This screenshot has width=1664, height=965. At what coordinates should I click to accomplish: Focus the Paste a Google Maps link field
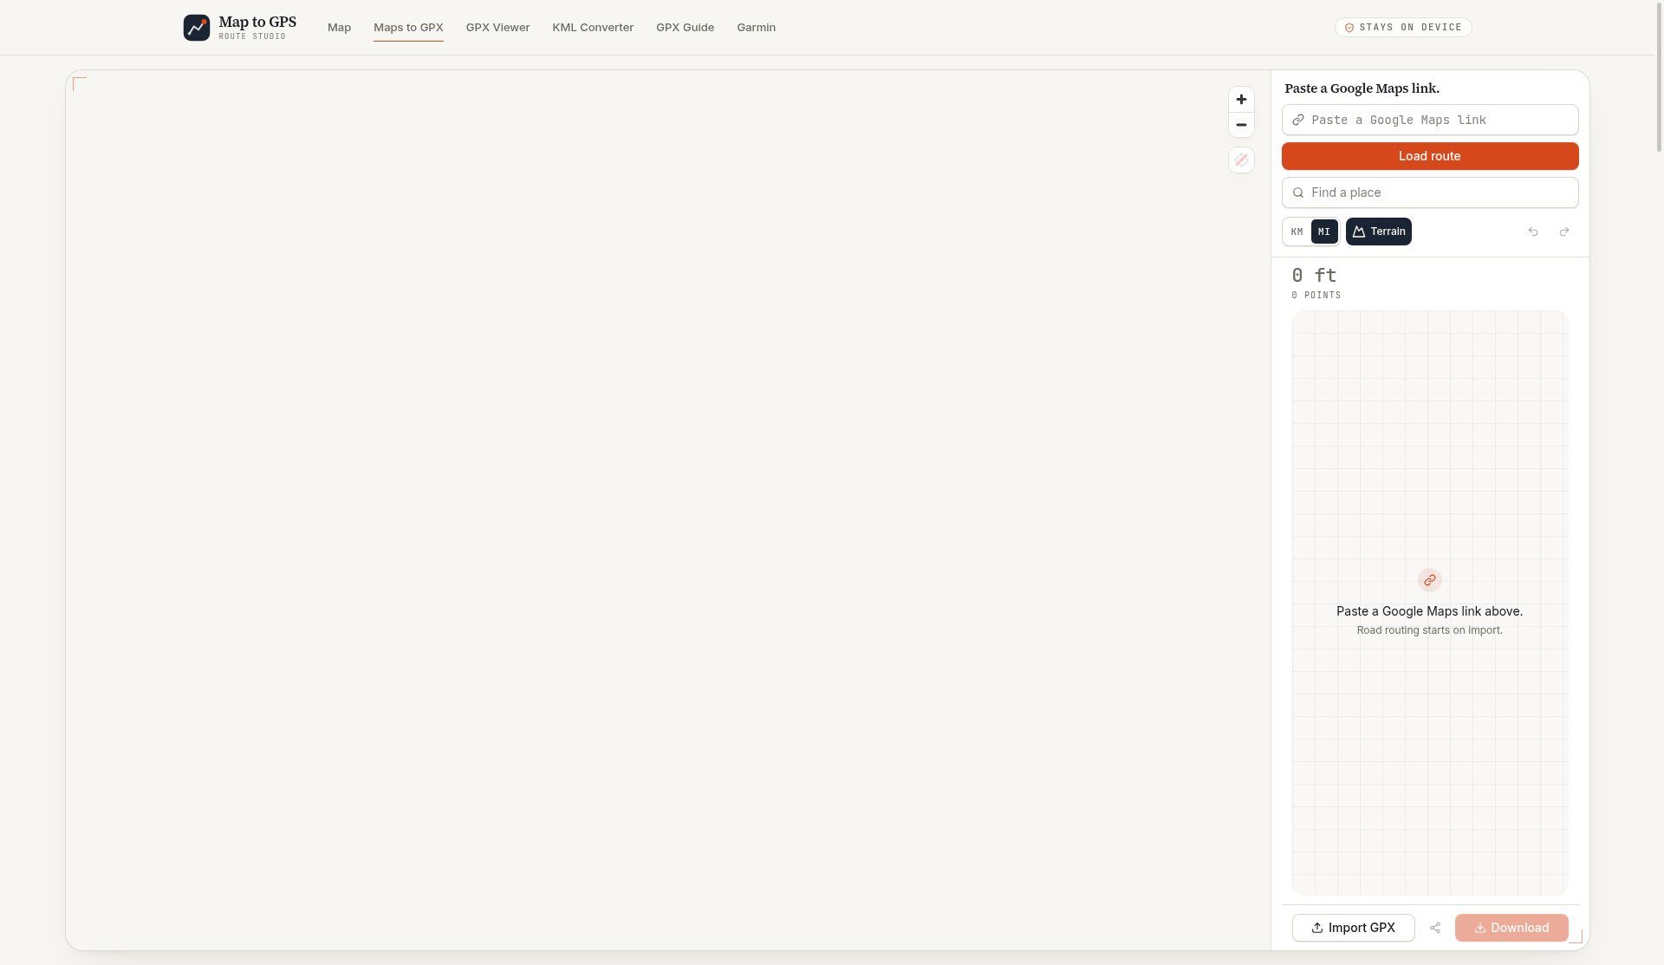point(1430,120)
